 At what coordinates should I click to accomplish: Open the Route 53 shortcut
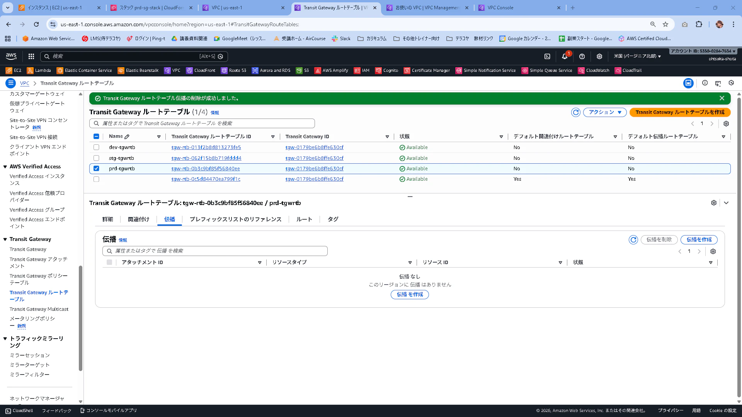coord(233,70)
